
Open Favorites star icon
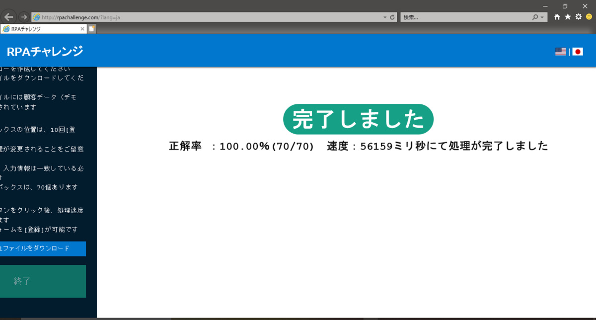[568, 17]
